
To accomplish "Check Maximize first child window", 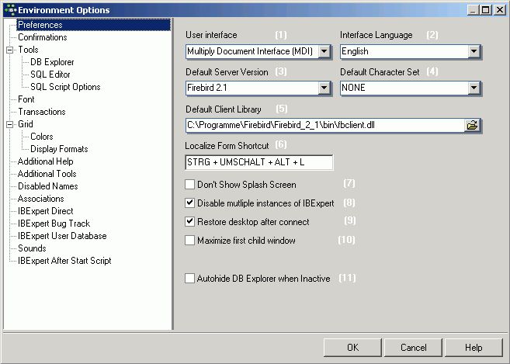I will [190, 241].
